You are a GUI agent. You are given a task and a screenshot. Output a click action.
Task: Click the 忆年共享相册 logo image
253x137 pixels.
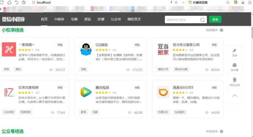coord(9,92)
